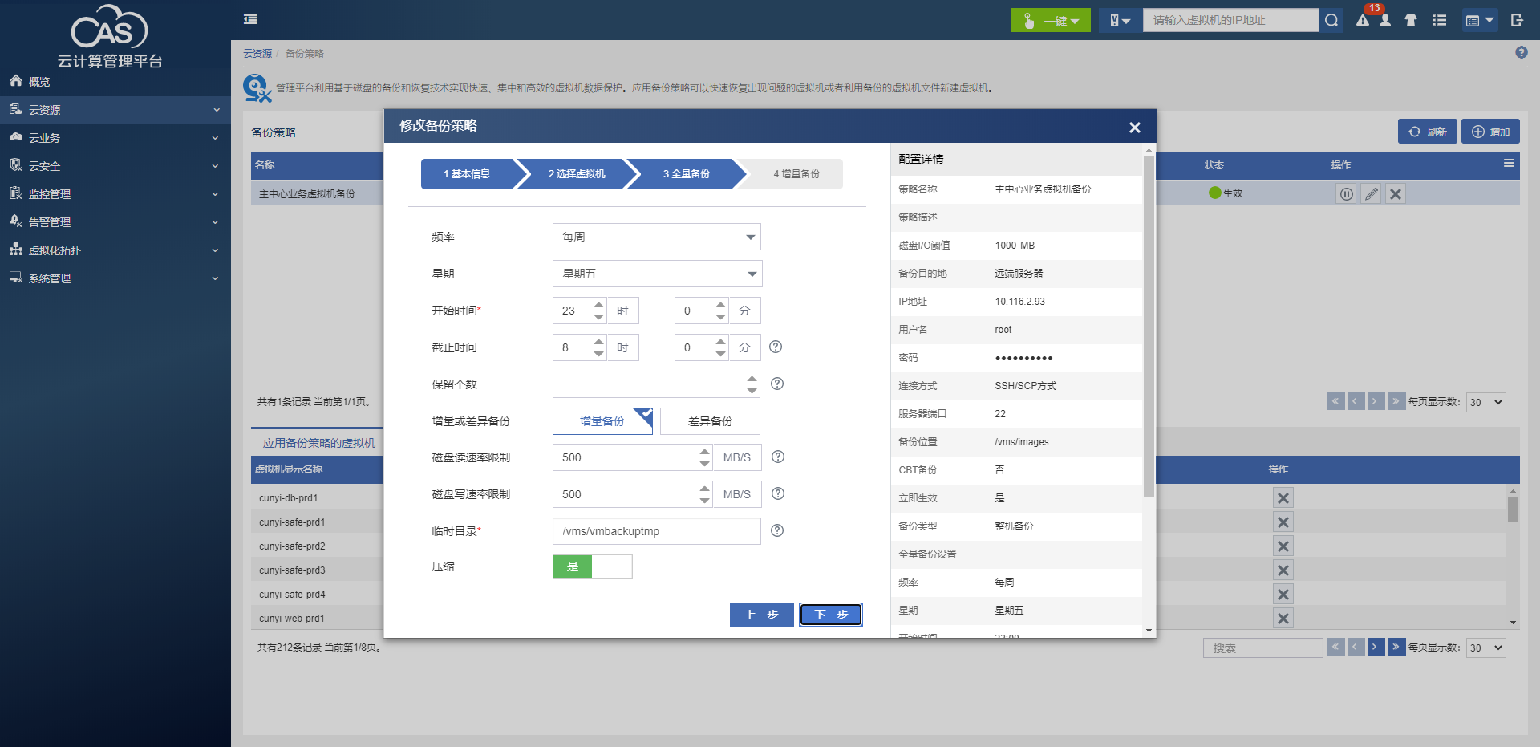1540x747 pixels.
Task: Open the search type dropdown beside IP field
Action: coord(1121,20)
